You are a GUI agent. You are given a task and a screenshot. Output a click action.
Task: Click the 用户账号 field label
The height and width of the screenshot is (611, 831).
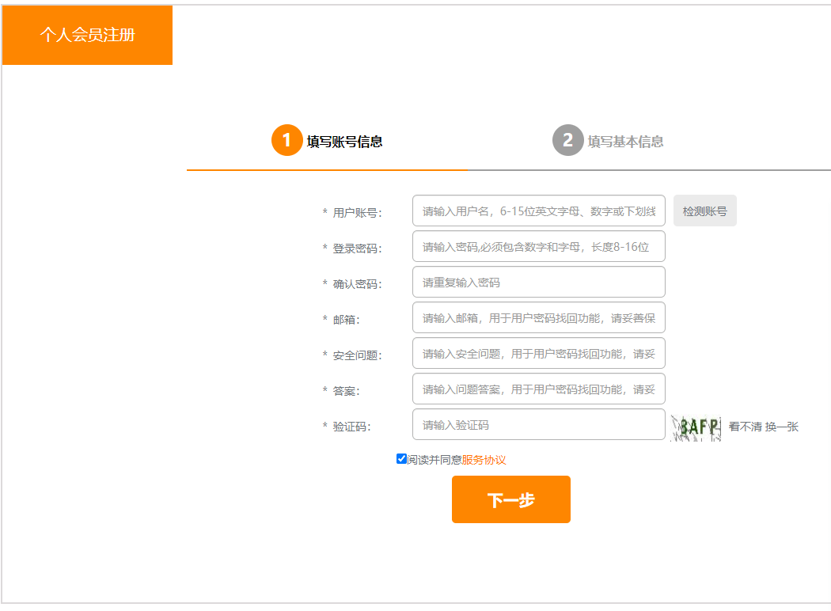point(357,213)
